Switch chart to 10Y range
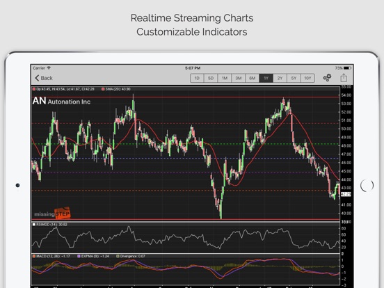The image size is (384, 288). pyautogui.click(x=307, y=78)
